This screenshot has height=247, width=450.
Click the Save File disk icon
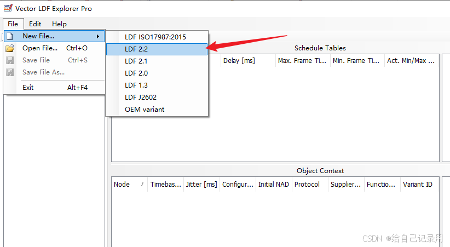pos(10,60)
